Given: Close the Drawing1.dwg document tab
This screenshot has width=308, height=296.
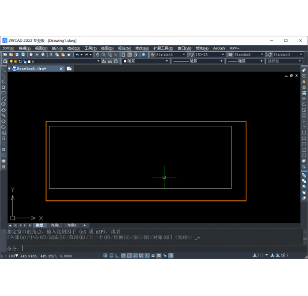Looking at the screenshot, I should tap(61, 68).
